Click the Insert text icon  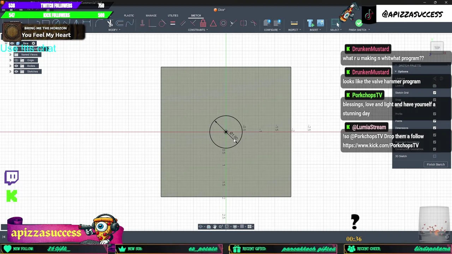click(x=311, y=23)
